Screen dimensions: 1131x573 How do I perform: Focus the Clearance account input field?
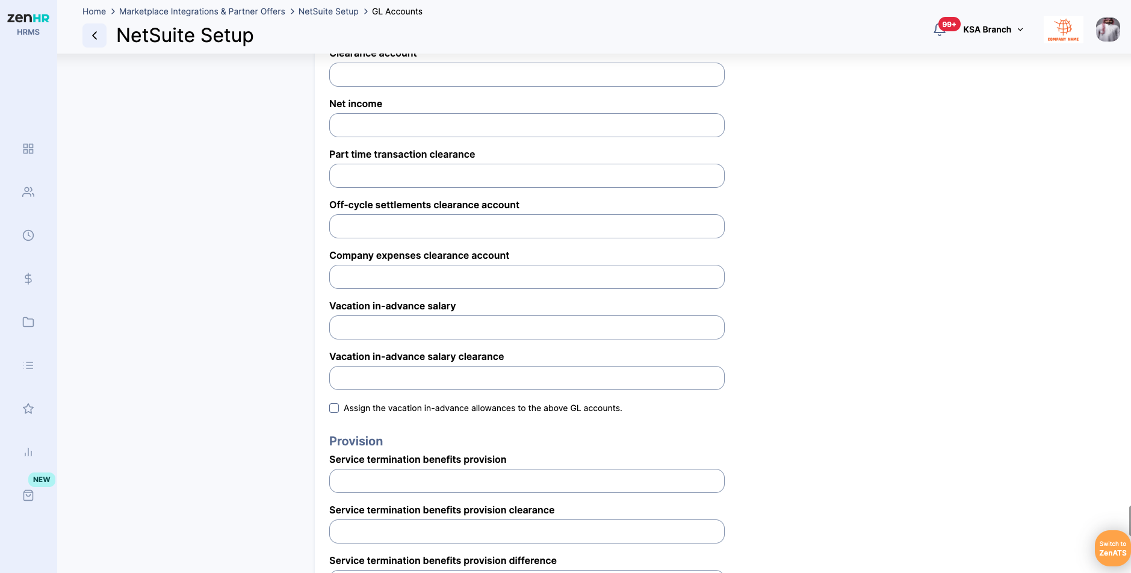click(x=527, y=75)
